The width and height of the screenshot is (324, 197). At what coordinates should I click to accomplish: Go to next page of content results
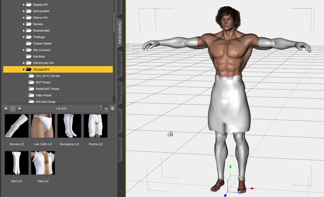[20, 108]
